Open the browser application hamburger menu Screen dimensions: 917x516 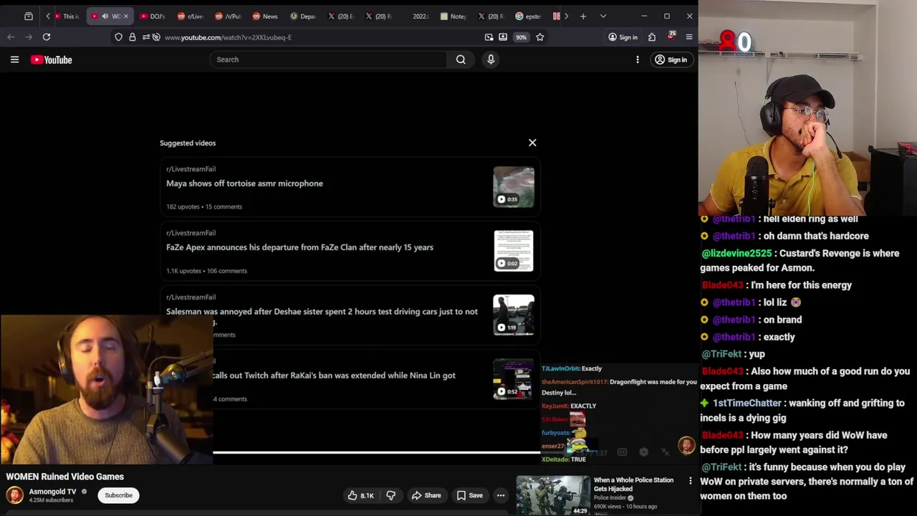click(689, 37)
